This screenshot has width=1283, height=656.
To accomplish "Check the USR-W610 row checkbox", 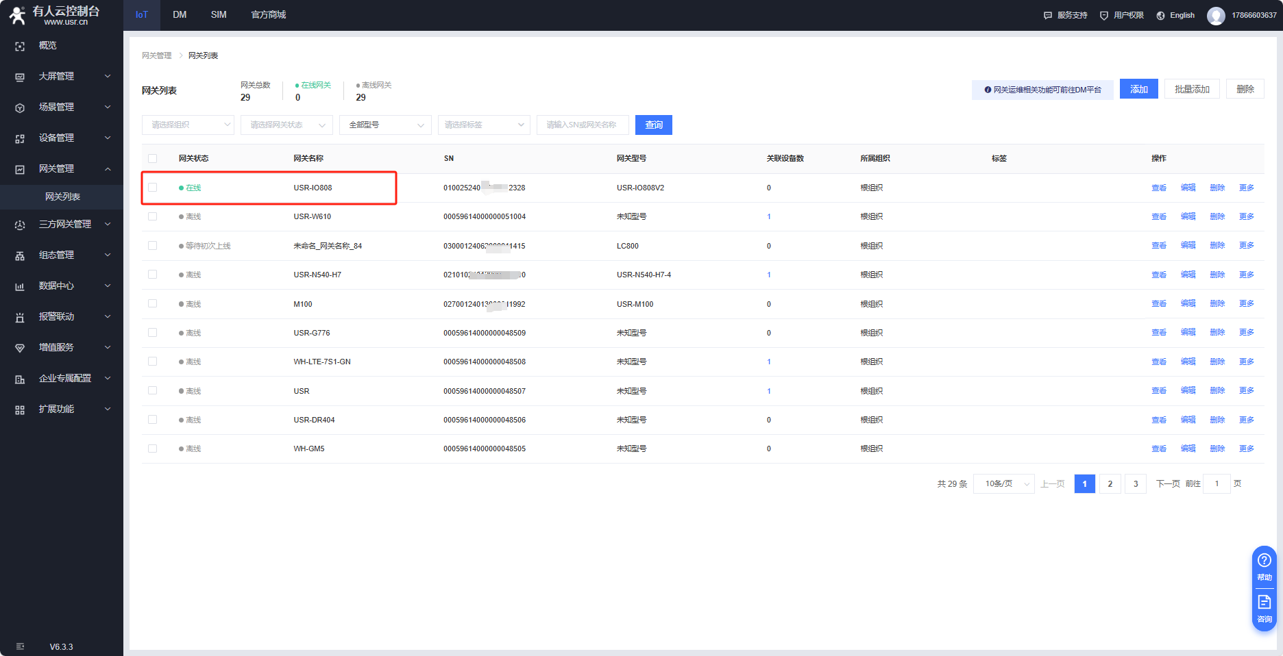I will click(x=153, y=216).
